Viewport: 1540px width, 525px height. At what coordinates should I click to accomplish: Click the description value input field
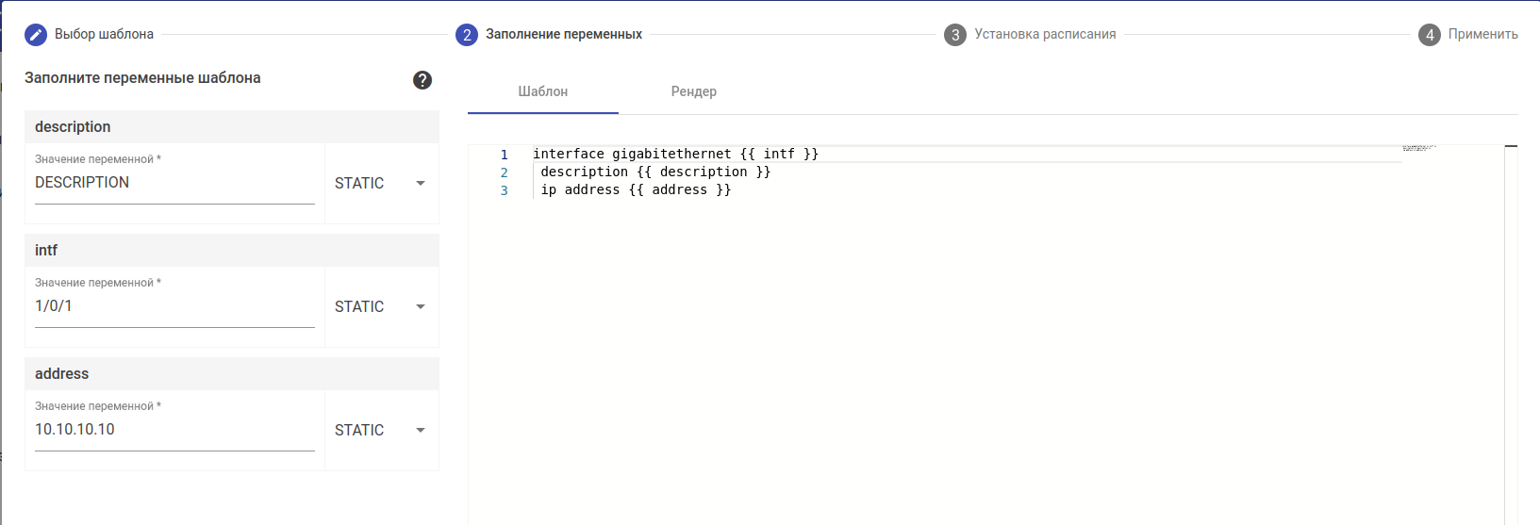[x=174, y=183]
